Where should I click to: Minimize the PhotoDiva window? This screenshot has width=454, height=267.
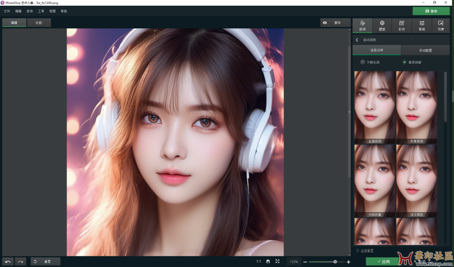click(x=423, y=3)
